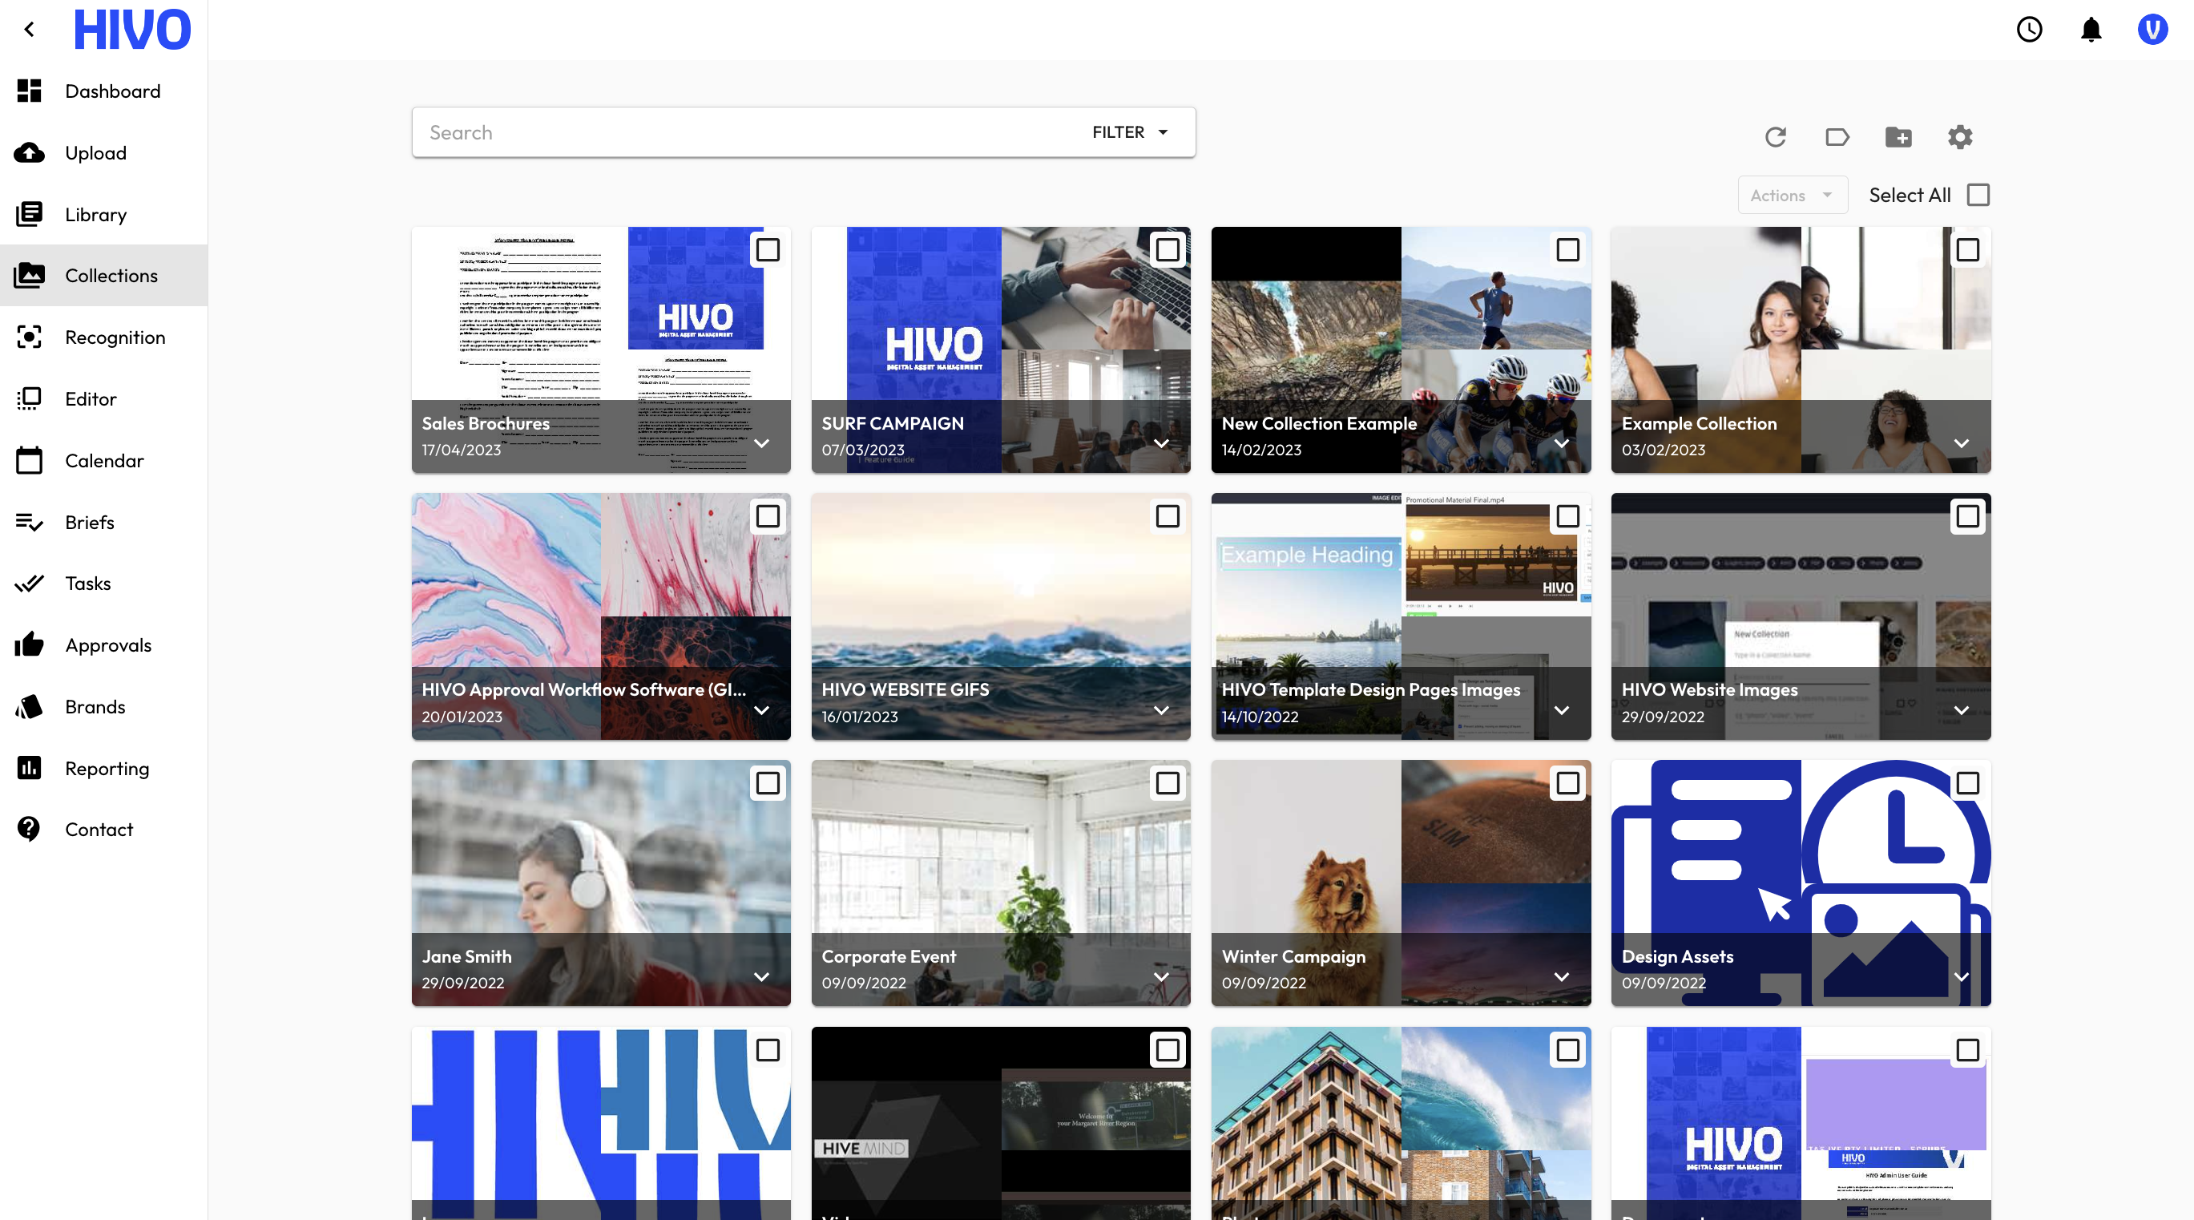This screenshot has width=2194, height=1220.
Task: Open the user profile avatar
Action: coord(2152,30)
